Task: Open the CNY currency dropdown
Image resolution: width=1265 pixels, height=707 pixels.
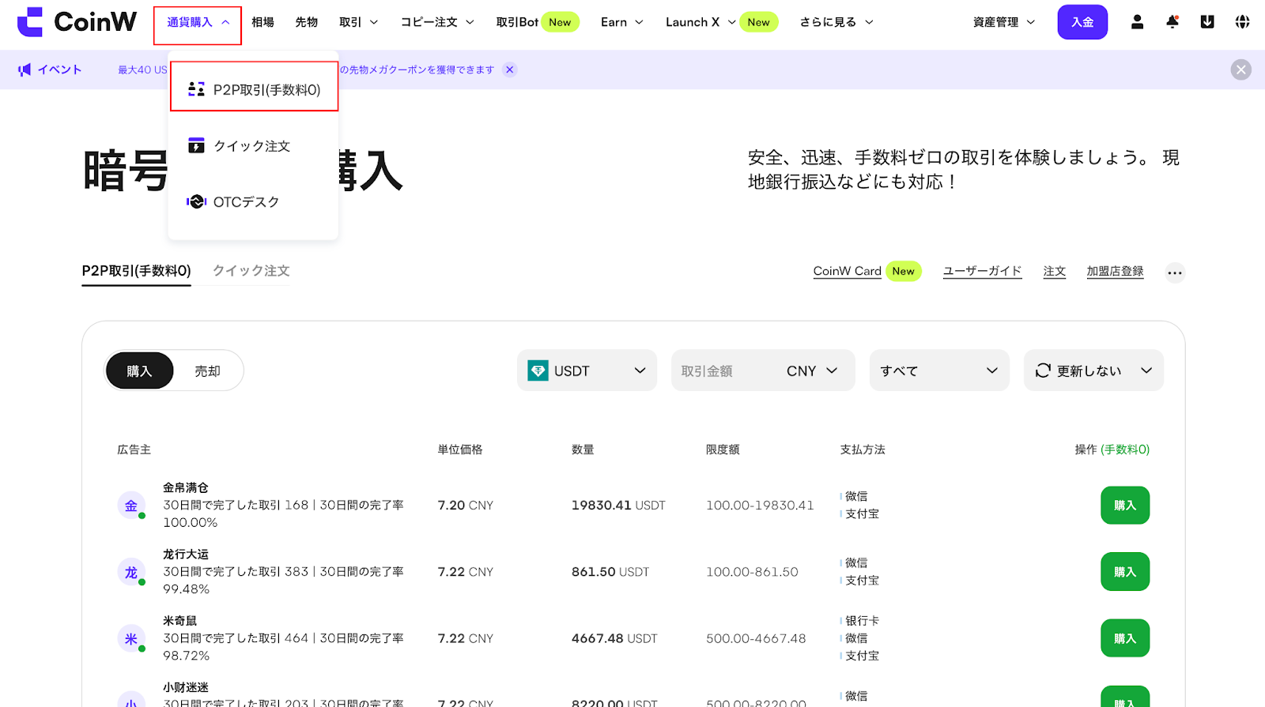Action: 812,370
